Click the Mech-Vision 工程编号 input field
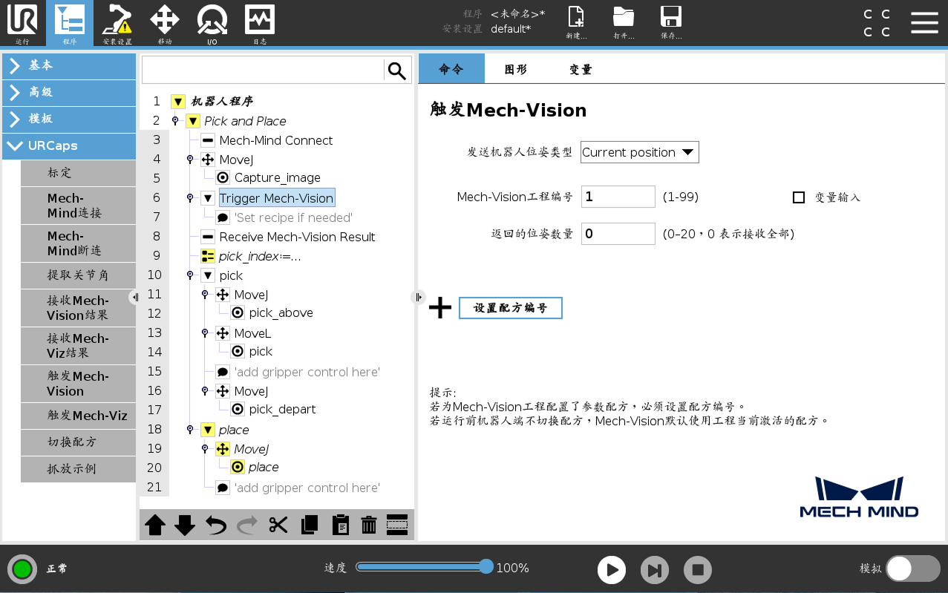 click(618, 196)
